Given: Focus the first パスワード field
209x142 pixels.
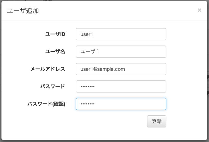Looking at the screenshot, I should (x=121, y=86).
